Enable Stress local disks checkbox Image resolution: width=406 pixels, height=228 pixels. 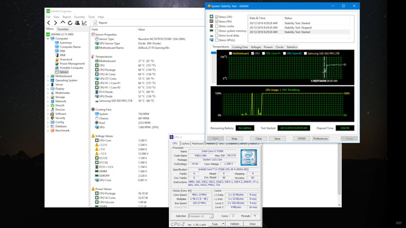(217, 35)
